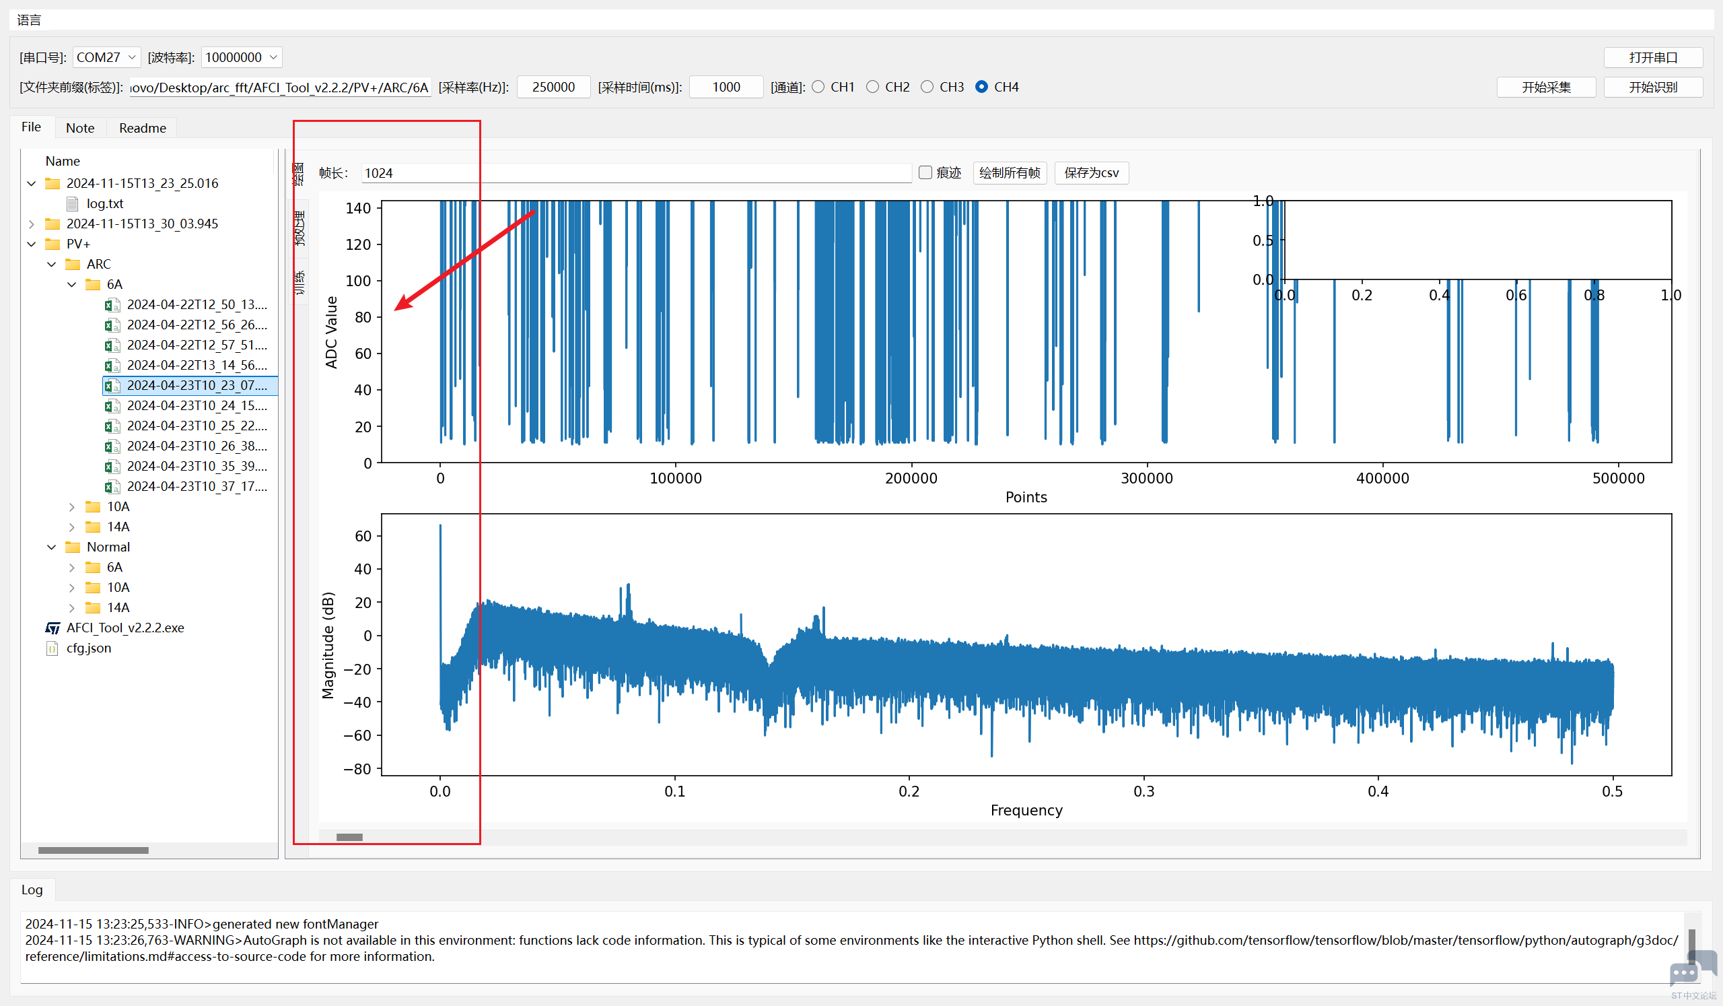Click the Name column header
The width and height of the screenshot is (1723, 1006).
pos(63,162)
